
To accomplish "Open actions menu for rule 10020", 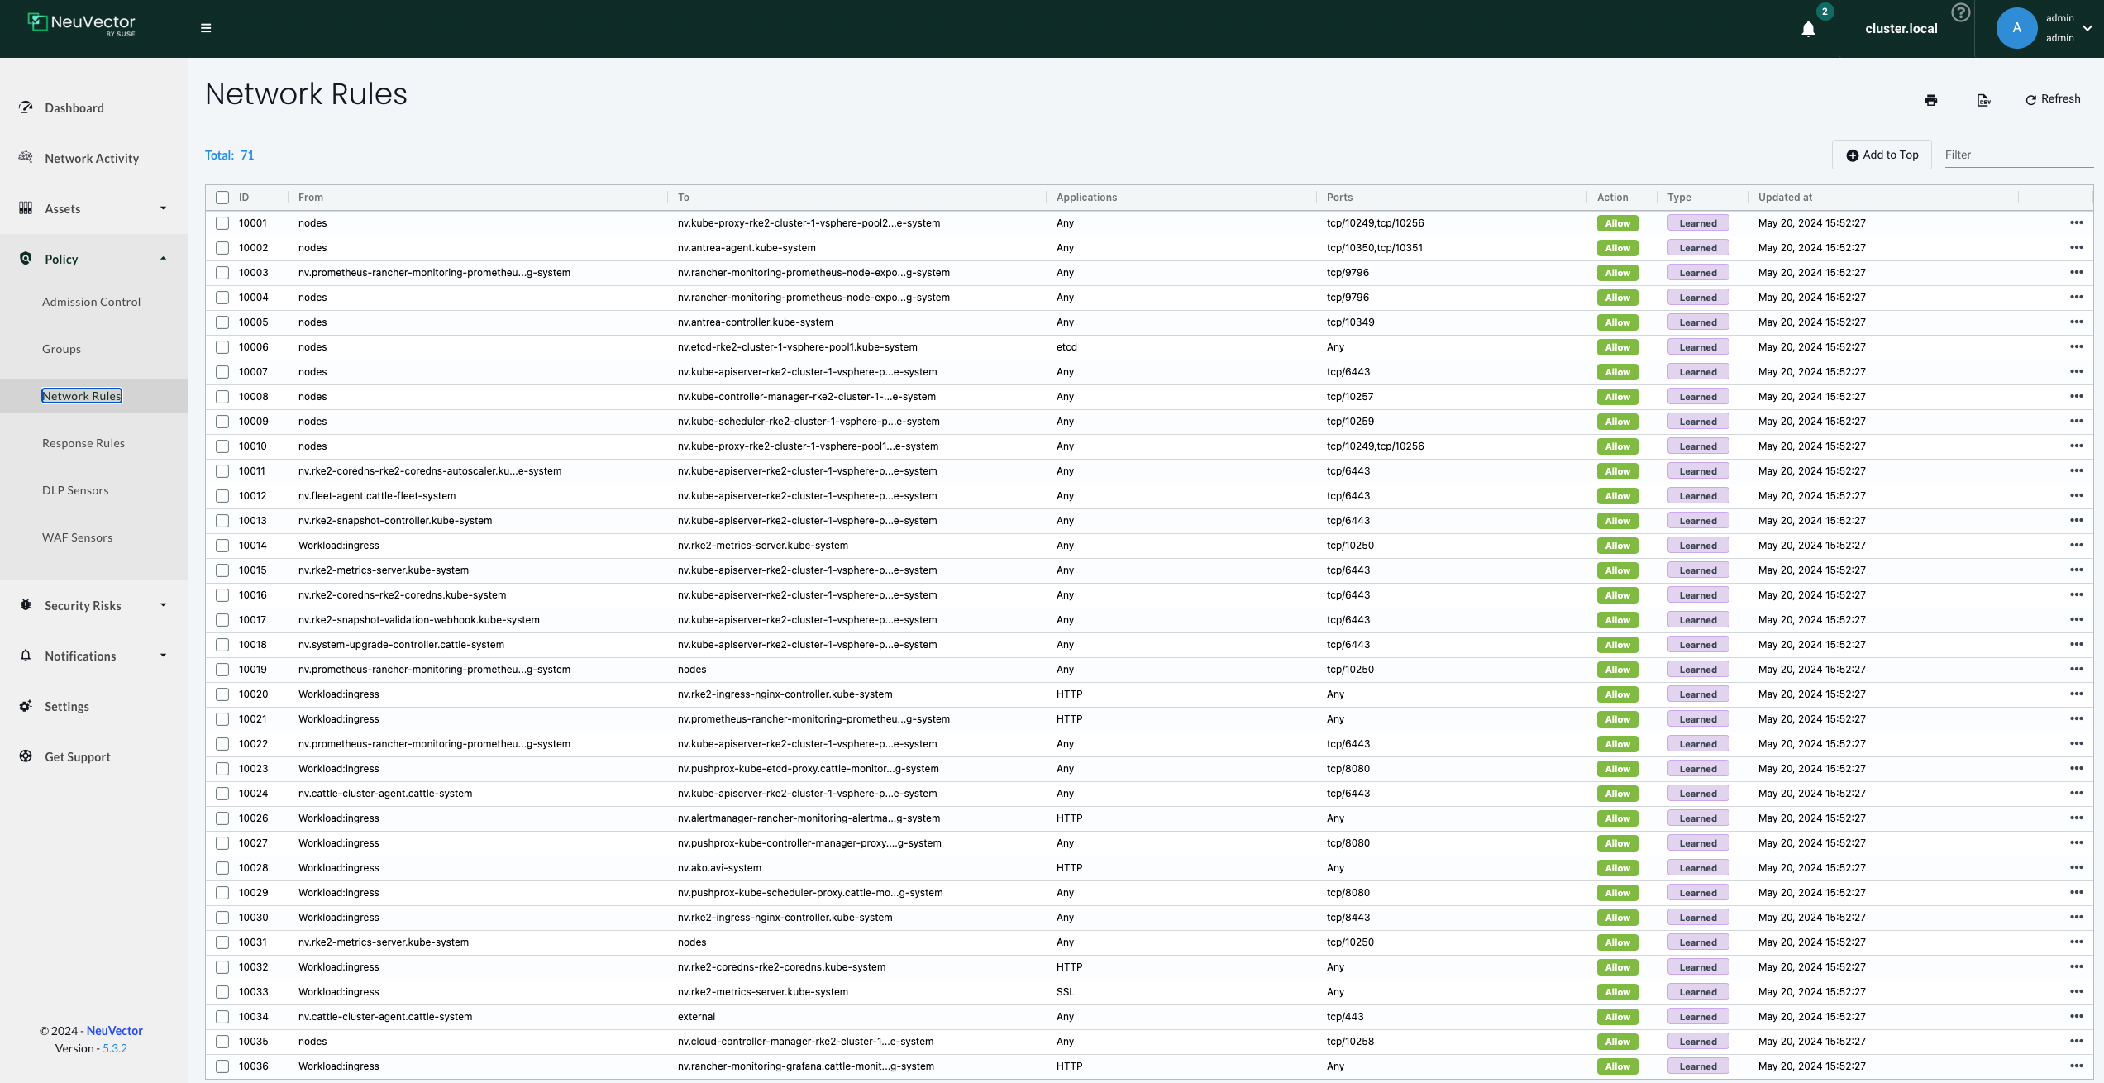I will tap(2076, 694).
